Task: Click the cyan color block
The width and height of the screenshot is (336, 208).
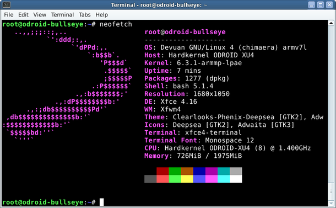Action: [224, 179]
